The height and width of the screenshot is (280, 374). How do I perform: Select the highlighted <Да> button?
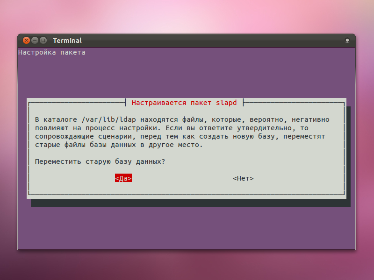point(123,178)
